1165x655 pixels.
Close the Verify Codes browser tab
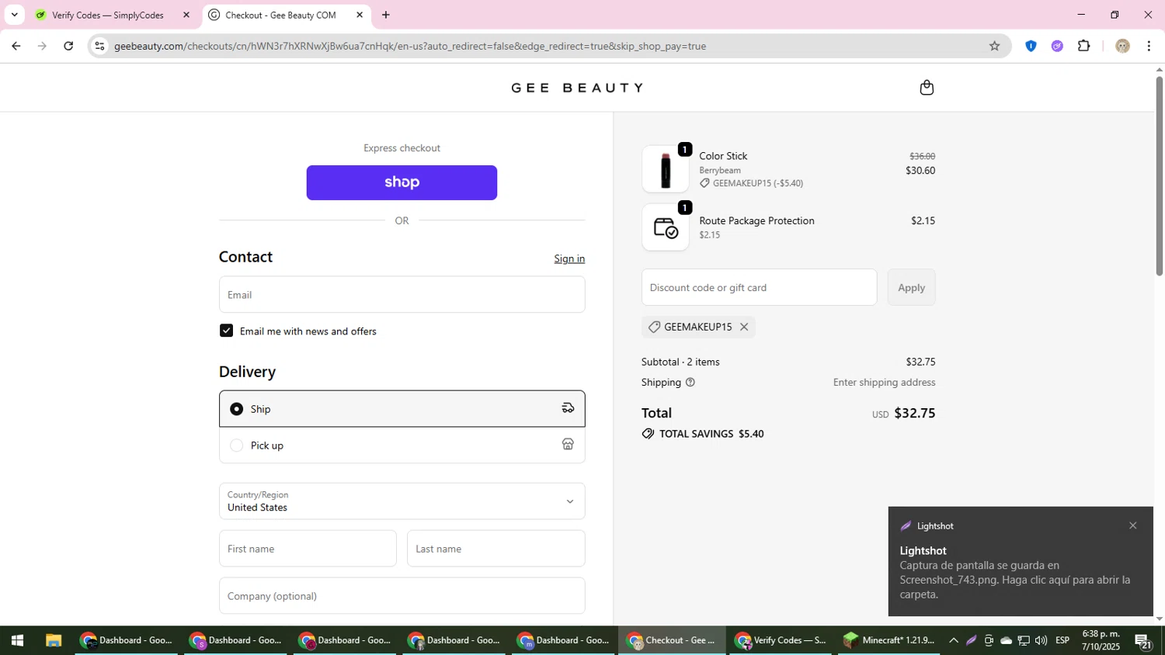click(186, 15)
